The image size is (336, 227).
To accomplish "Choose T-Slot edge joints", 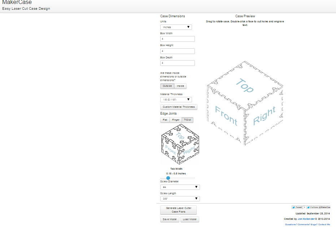I will tap(188, 120).
